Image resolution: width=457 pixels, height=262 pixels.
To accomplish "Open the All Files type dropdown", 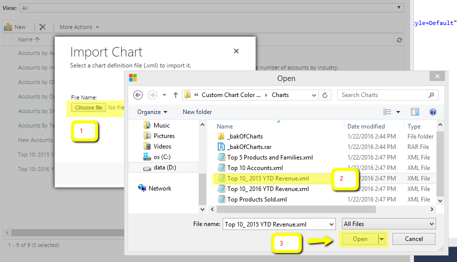I will click(x=388, y=224).
